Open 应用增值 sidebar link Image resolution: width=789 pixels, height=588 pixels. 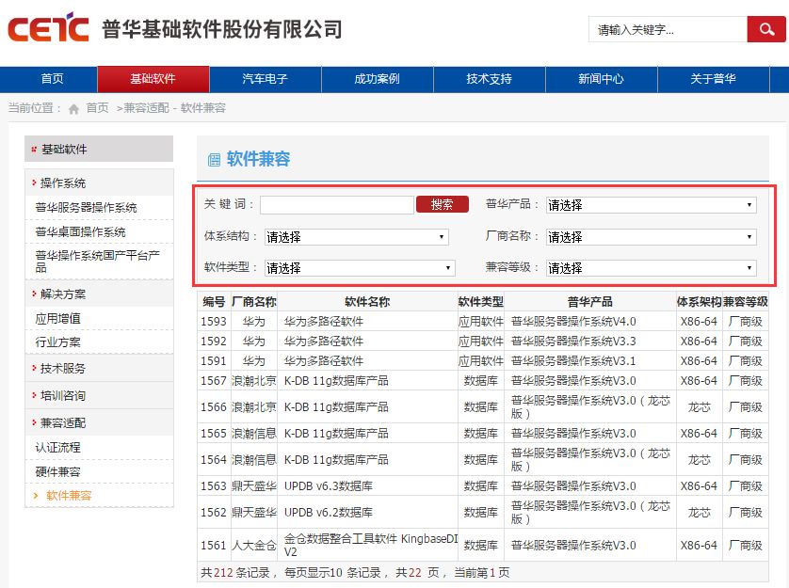click(x=57, y=318)
